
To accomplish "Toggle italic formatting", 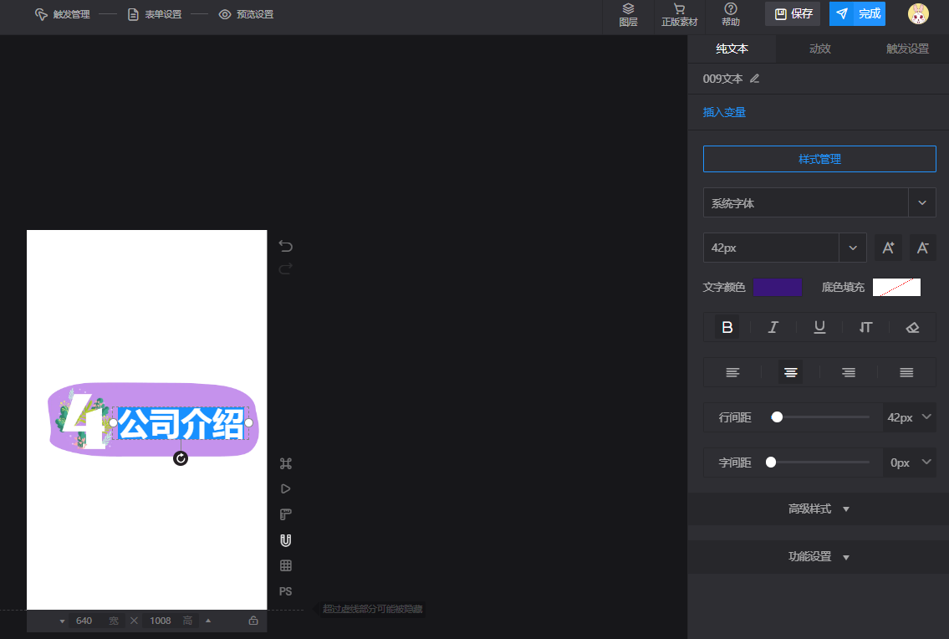I will (x=773, y=328).
